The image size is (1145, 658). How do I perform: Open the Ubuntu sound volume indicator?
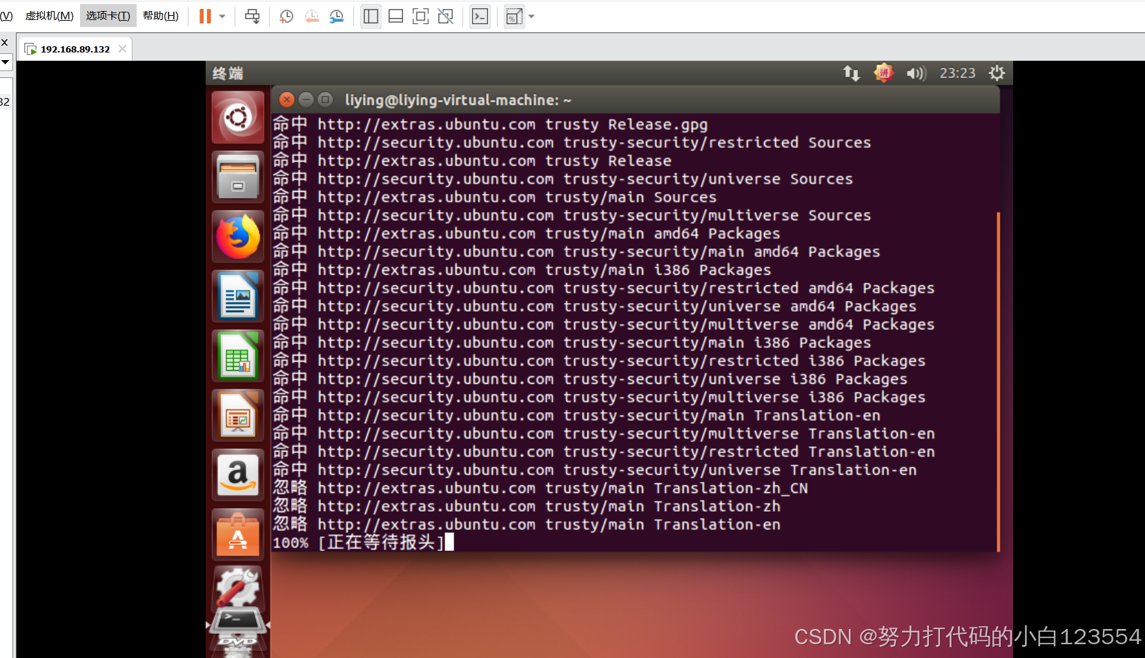pyautogui.click(x=916, y=73)
